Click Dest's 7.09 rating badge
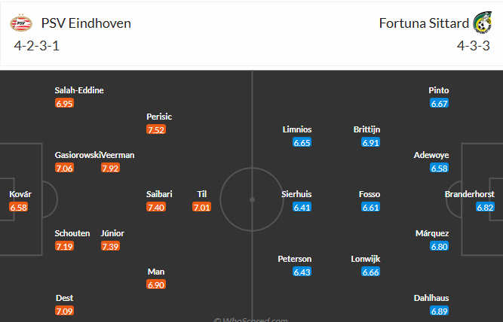This screenshot has height=322, width=503. coord(64,311)
